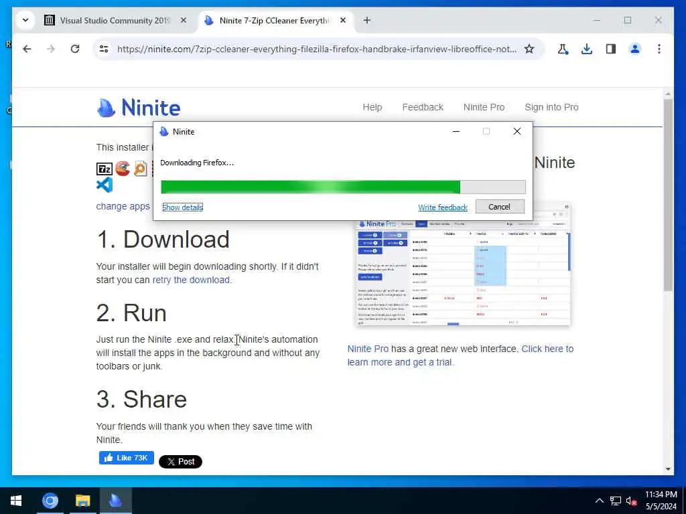Image resolution: width=686 pixels, height=514 pixels.
Task: Open the Help page link
Action: (372, 107)
